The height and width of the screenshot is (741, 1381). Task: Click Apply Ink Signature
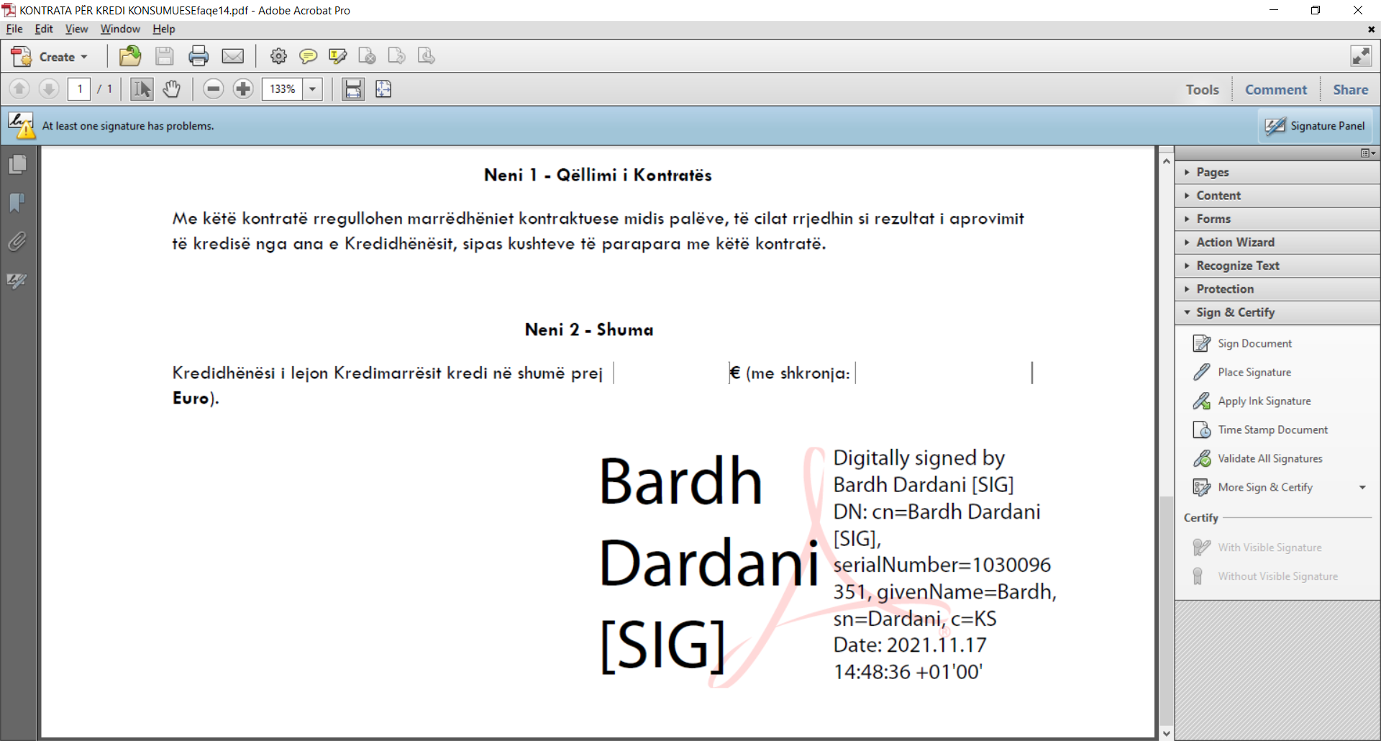(1252, 401)
